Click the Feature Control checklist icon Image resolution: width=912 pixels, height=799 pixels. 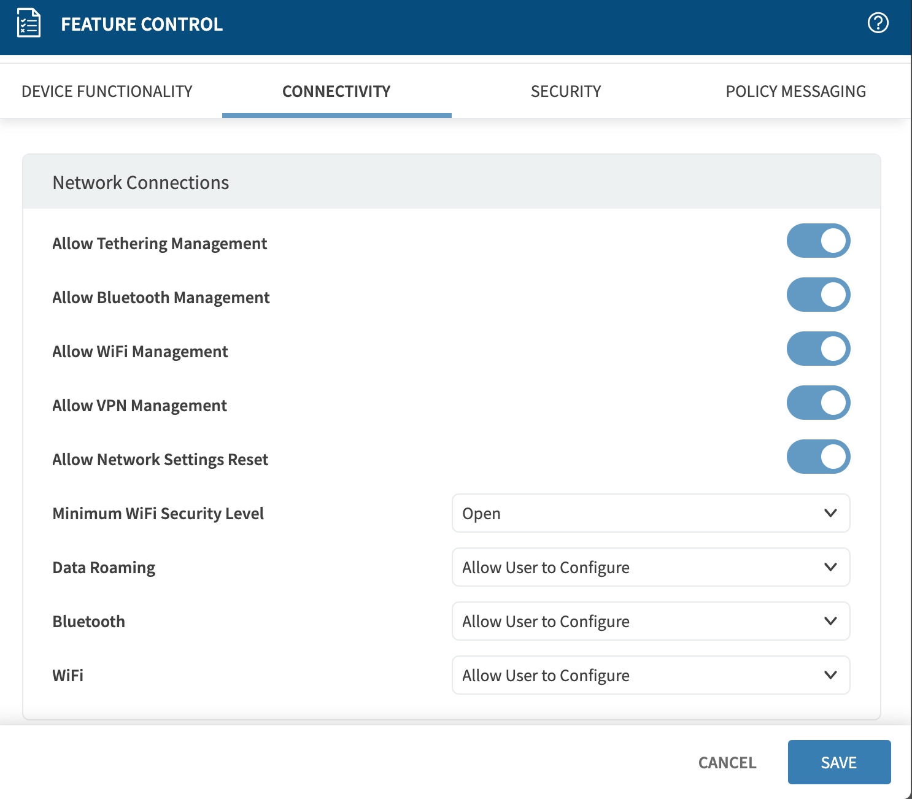[x=28, y=24]
